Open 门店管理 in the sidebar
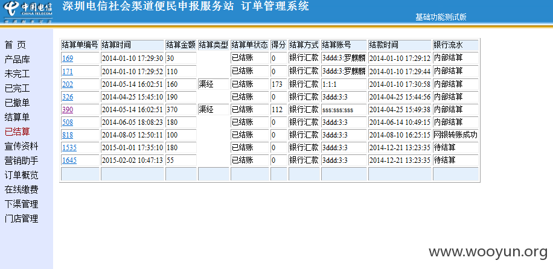The image size is (553, 269). 21,218
